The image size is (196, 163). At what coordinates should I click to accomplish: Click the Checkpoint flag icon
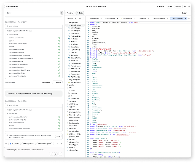pyautogui.click(x=6, y=82)
